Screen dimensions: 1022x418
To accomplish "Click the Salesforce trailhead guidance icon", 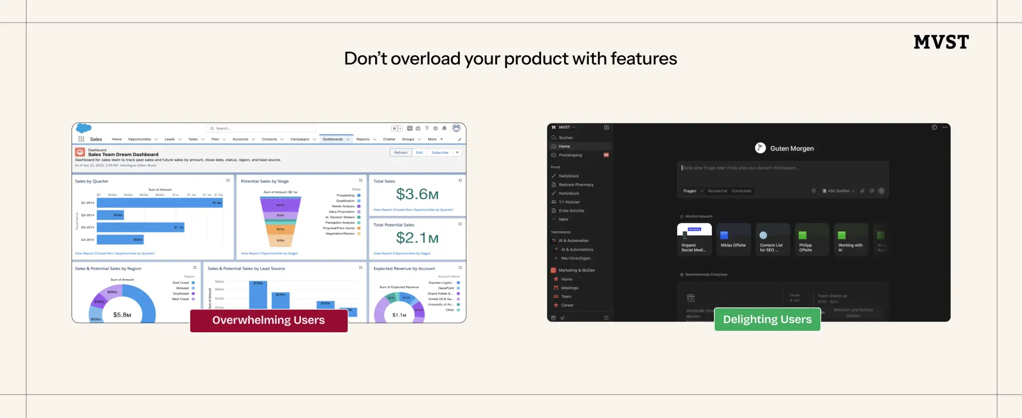I will coord(418,129).
